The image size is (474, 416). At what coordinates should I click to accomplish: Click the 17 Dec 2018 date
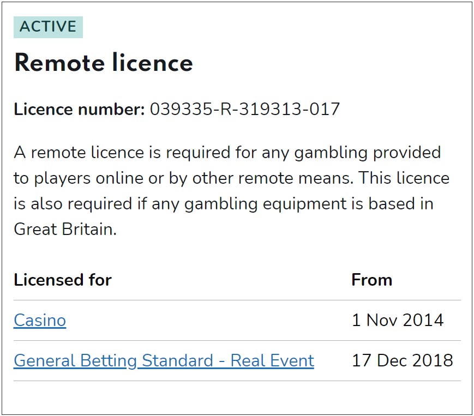tap(403, 361)
